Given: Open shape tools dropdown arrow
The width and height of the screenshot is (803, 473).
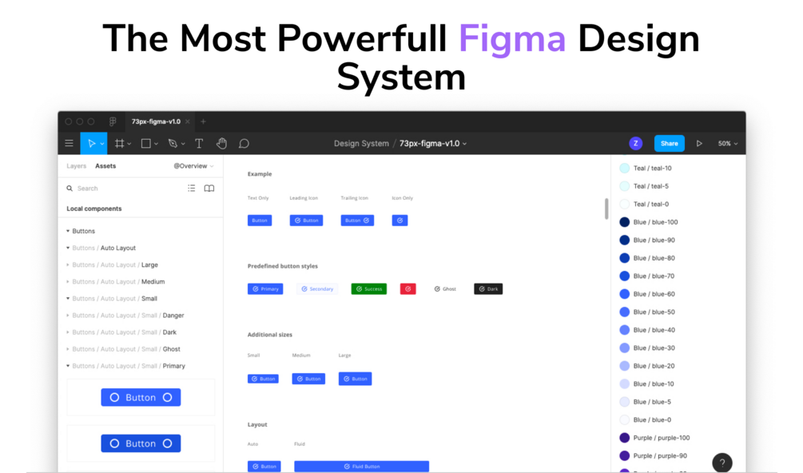Looking at the screenshot, I should (156, 144).
